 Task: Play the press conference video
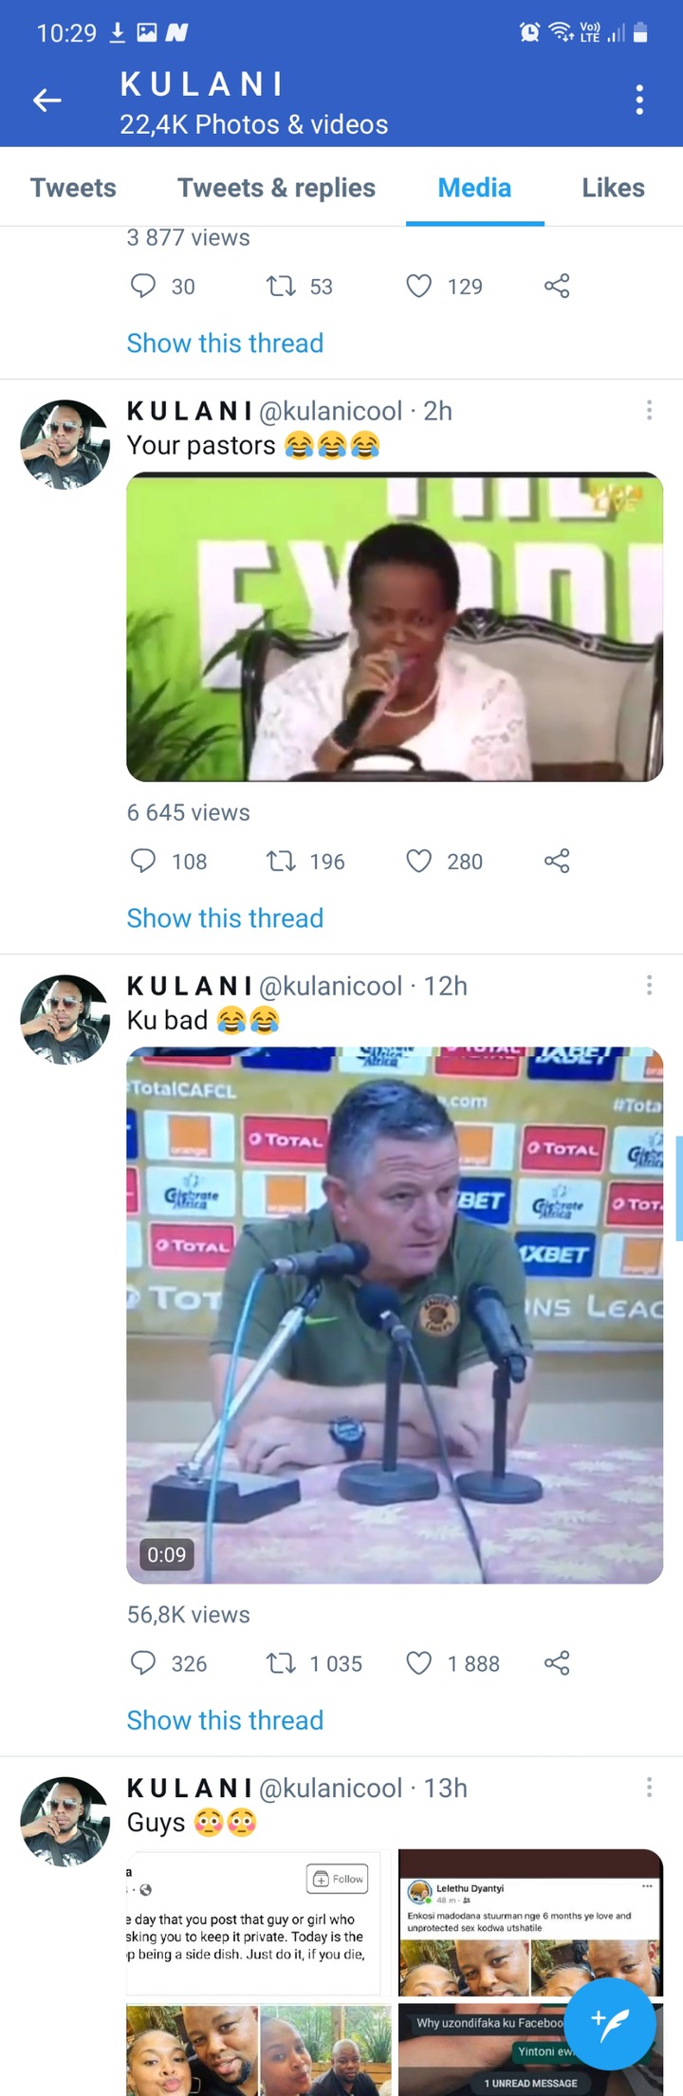[395, 1315]
